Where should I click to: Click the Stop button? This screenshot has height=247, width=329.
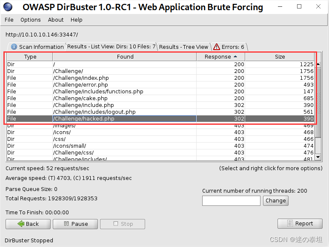(x=123, y=224)
